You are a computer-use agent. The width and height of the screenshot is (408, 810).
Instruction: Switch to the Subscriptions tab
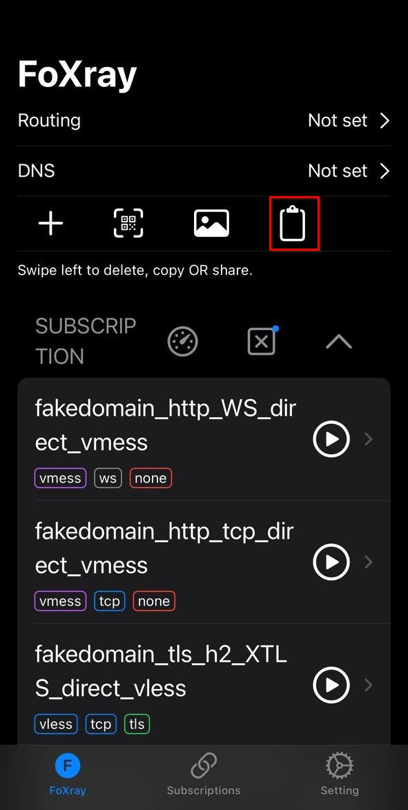(204, 774)
